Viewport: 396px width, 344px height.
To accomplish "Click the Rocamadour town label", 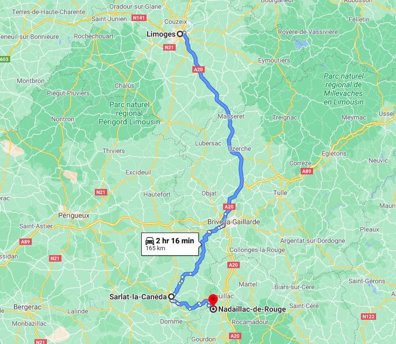I will [250, 322].
